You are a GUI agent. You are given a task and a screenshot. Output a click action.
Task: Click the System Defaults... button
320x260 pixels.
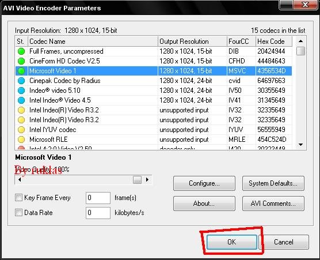point(273,183)
